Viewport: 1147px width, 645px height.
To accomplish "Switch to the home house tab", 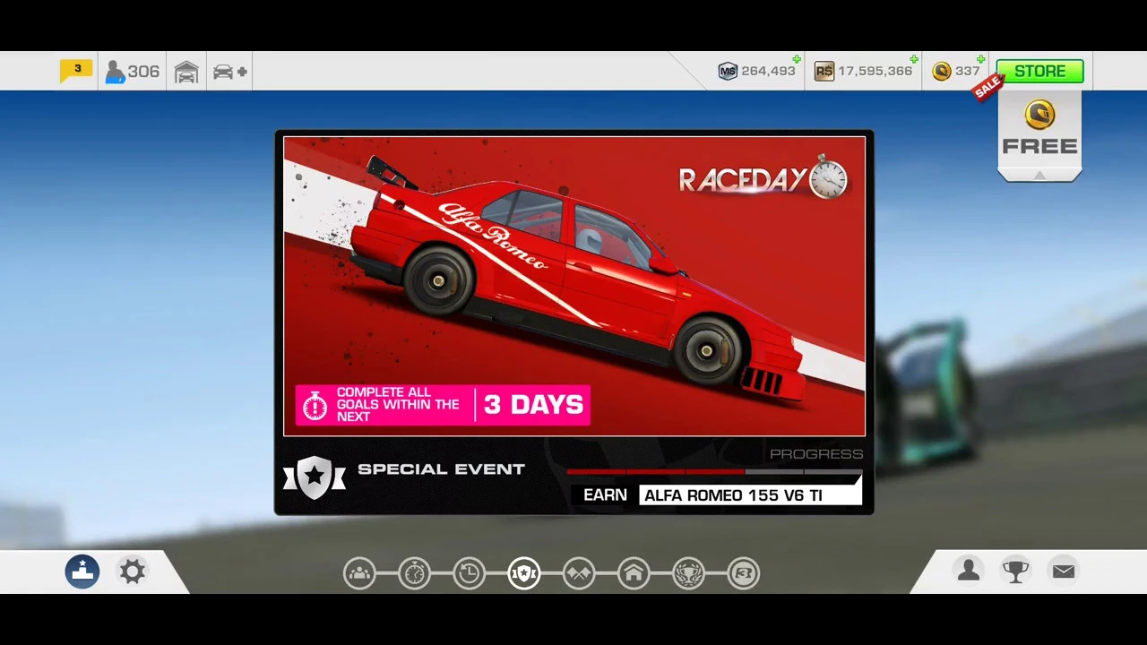I will 634,573.
